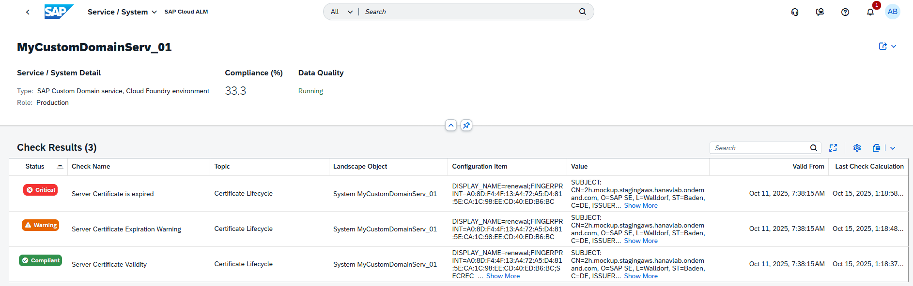Image resolution: width=913 pixels, height=286 pixels.
Task: Pin the page header
Action: [x=466, y=126]
